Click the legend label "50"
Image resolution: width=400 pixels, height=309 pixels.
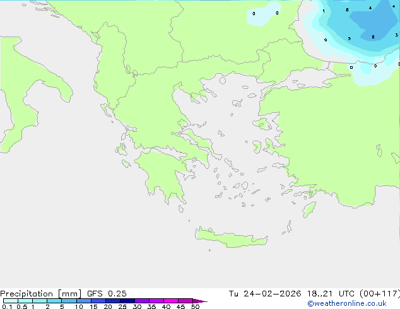(x=195, y=306)
